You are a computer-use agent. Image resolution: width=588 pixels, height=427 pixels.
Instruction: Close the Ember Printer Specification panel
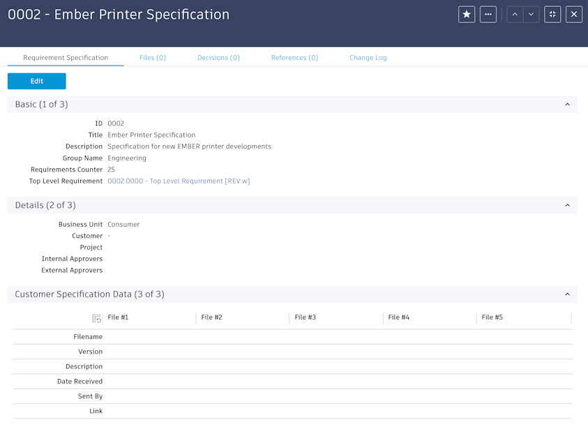coord(574,15)
